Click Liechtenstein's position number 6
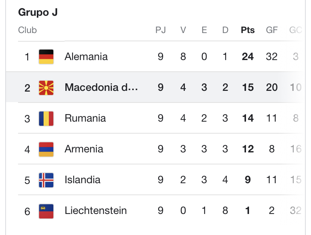The width and height of the screenshot is (311, 235). [x=27, y=211]
